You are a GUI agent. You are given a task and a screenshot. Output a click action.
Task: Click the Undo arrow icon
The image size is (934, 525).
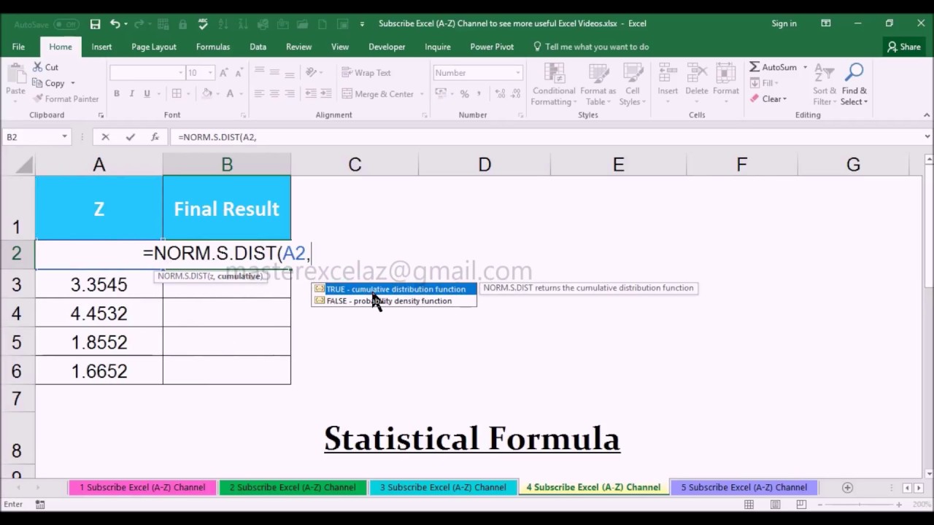[x=115, y=24]
